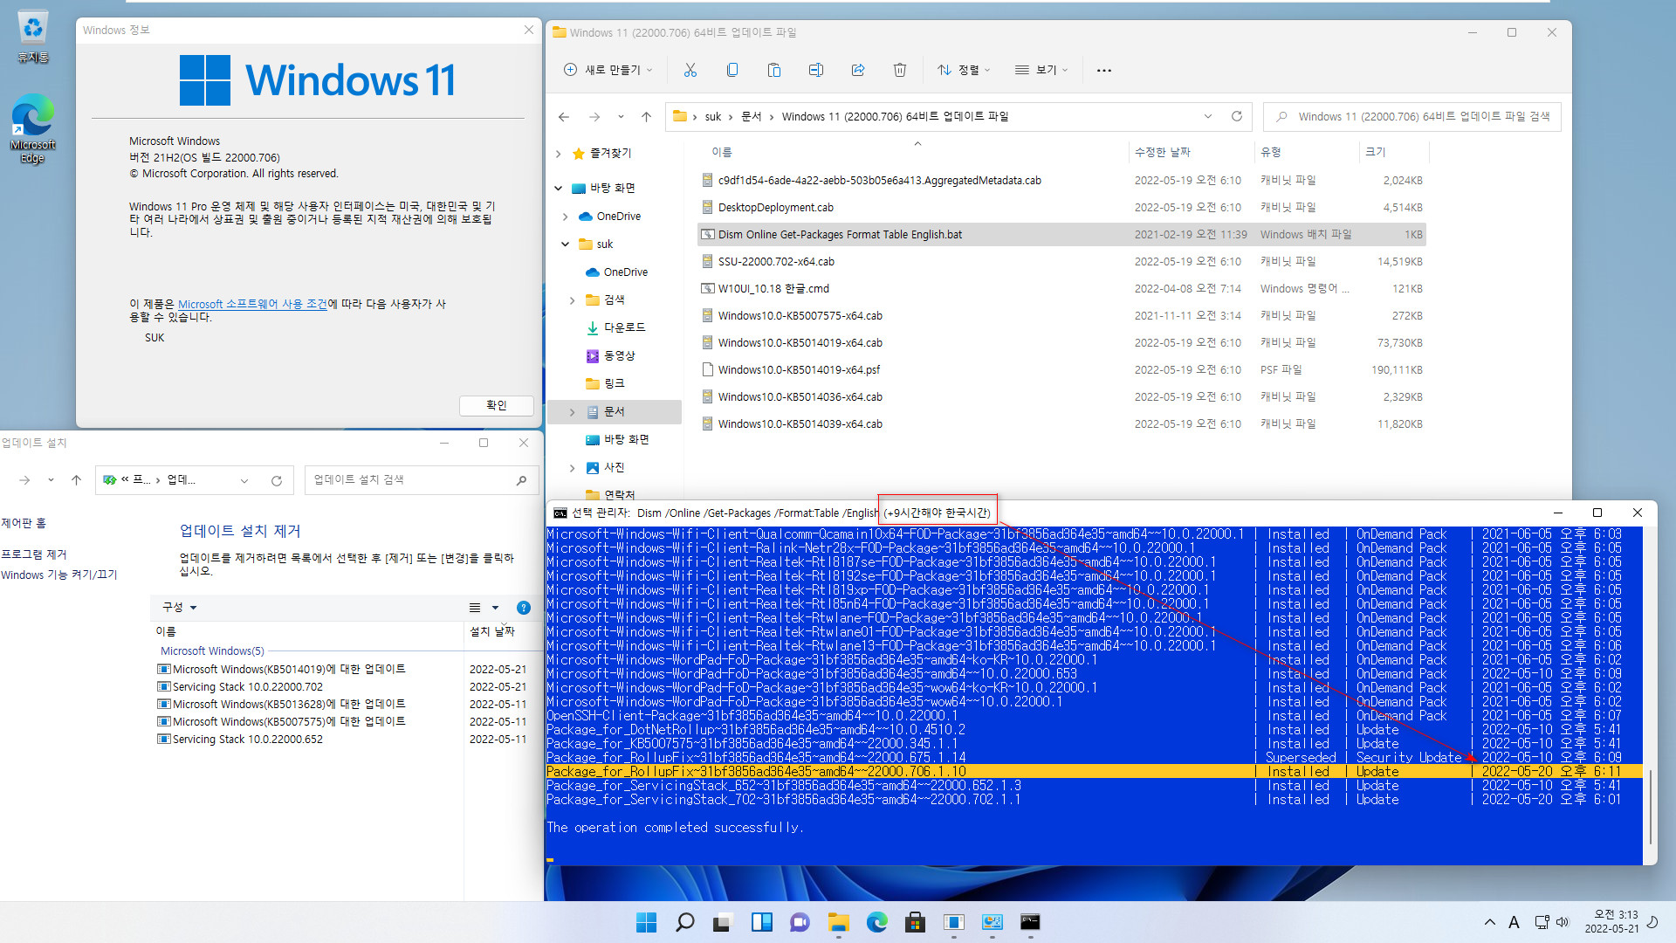Viewport: 1676px width, 943px height.
Task: Open the New (새로 만들기) dropdown
Action: tap(608, 70)
